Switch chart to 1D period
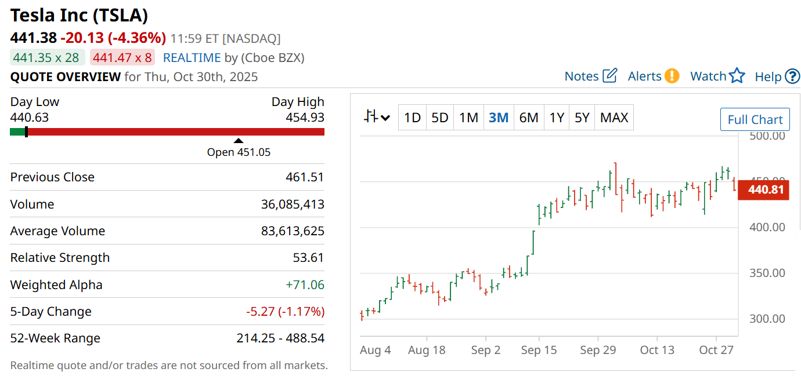The height and width of the screenshot is (376, 801). (412, 118)
